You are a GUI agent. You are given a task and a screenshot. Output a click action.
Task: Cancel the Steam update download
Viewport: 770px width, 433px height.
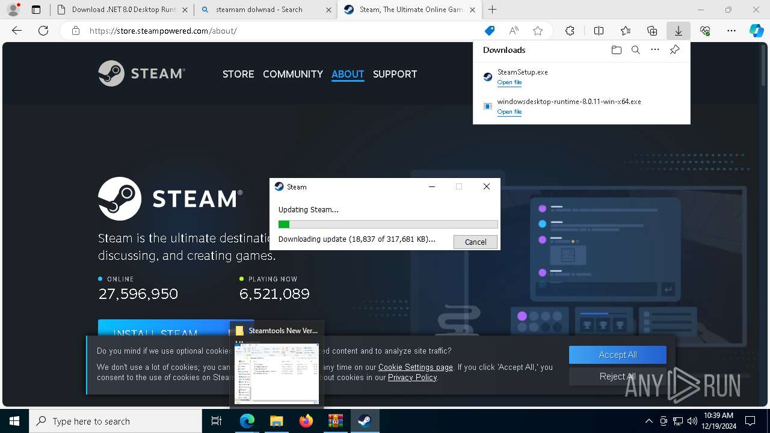[475, 242]
